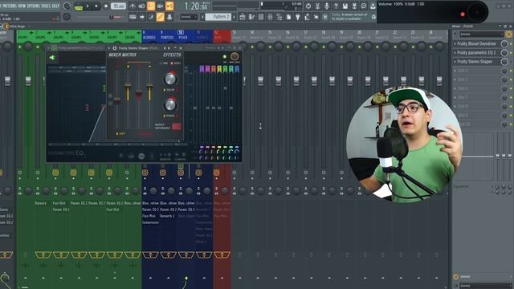
Task: Click the transport play button
Action: click(88, 6)
